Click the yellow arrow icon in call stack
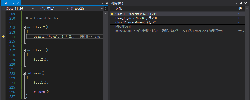The image size is (250, 100). point(112,14)
